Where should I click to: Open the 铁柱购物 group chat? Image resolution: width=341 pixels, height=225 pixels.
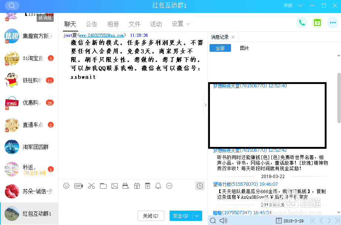click(x=29, y=80)
